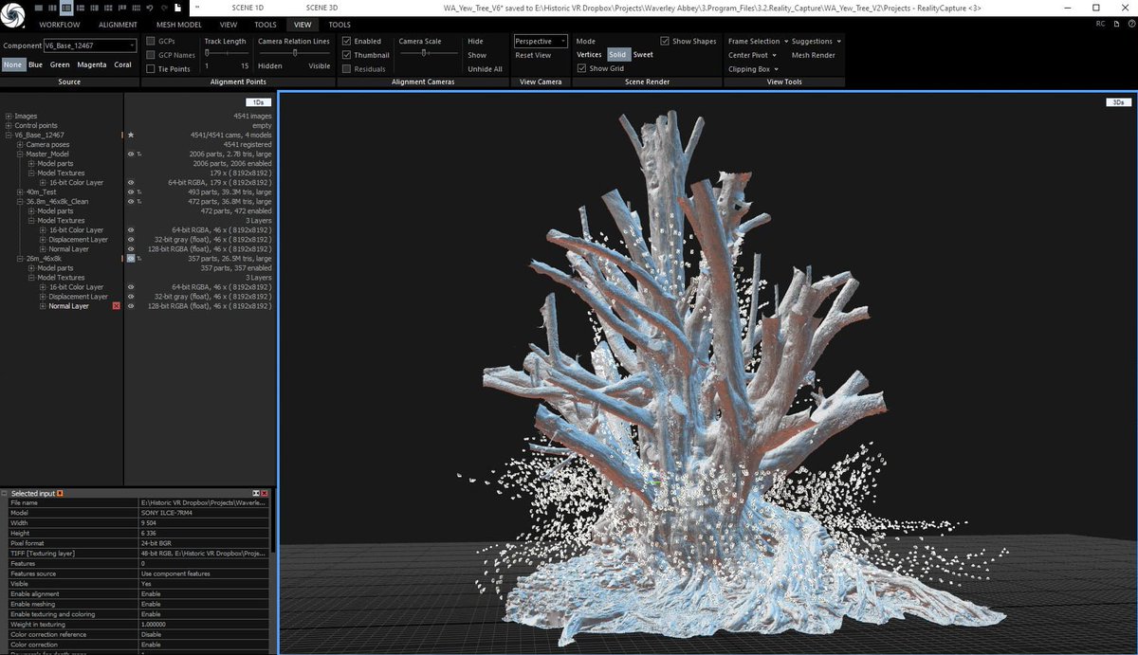Check the Tie Points checkbox
1138x655 pixels.
151,69
